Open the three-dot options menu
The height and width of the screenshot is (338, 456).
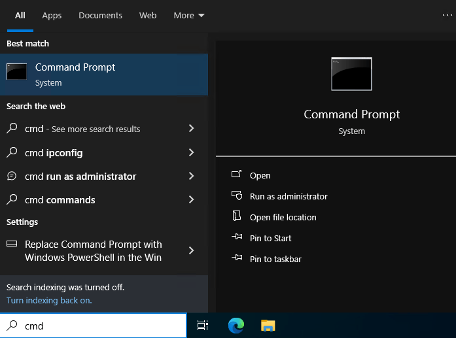447,15
